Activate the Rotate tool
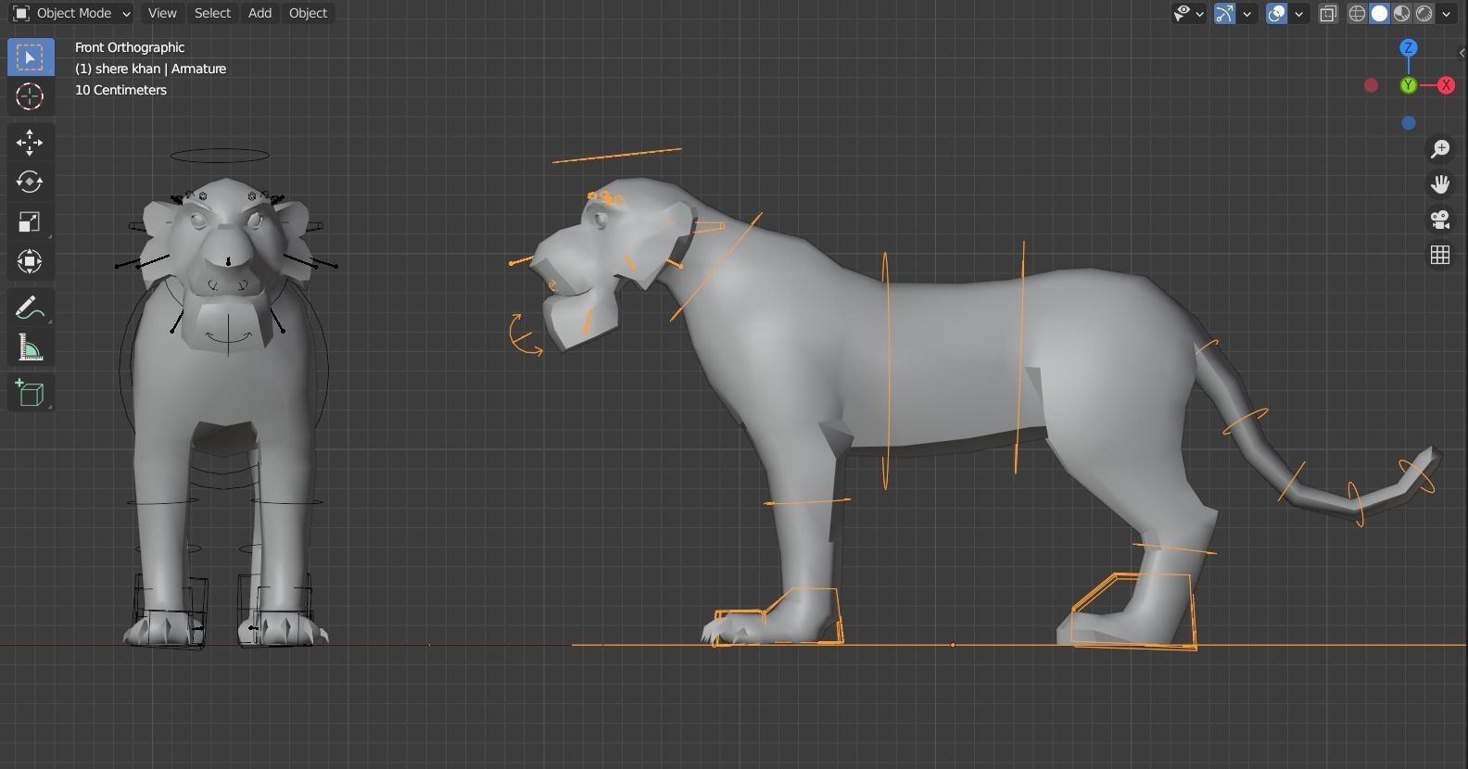The width and height of the screenshot is (1468, 769). click(30, 182)
